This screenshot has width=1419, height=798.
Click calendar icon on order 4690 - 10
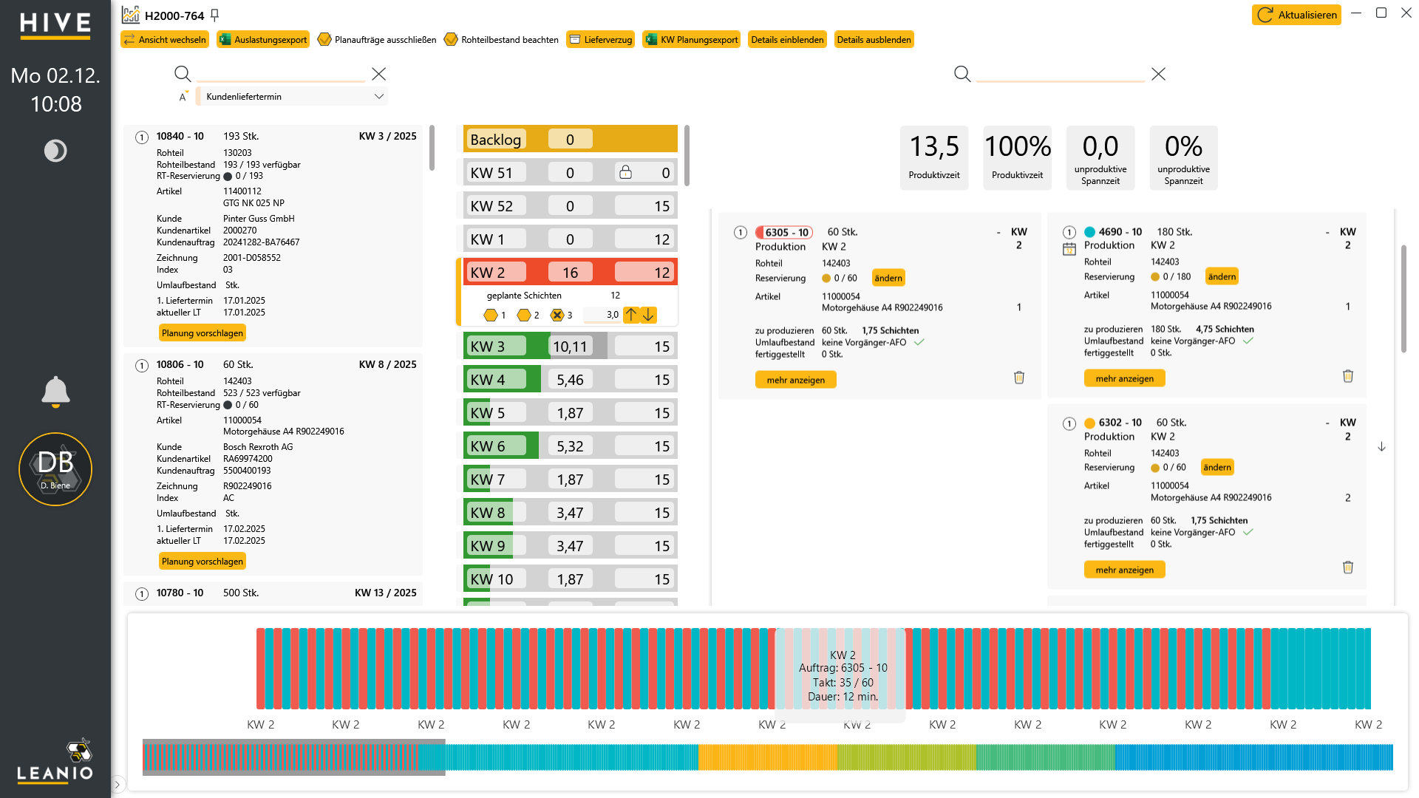click(x=1069, y=249)
